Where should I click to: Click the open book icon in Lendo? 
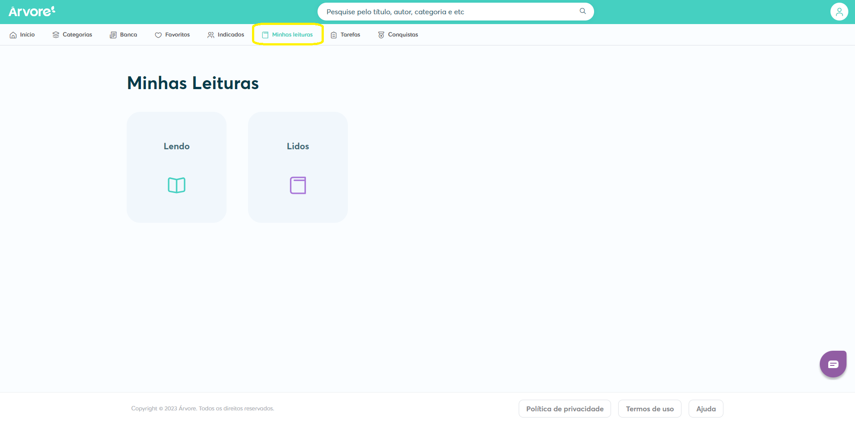pyautogui.click(x=177, y=185)
